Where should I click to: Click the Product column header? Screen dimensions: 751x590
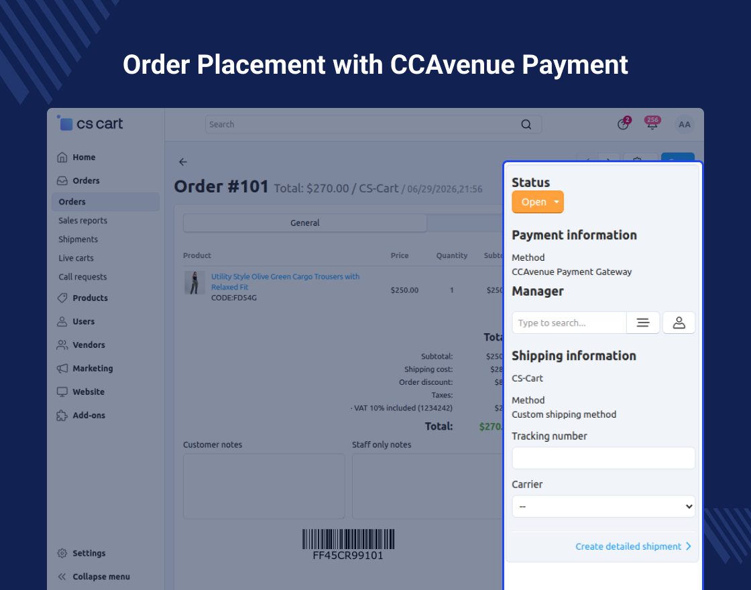(197, 255)
